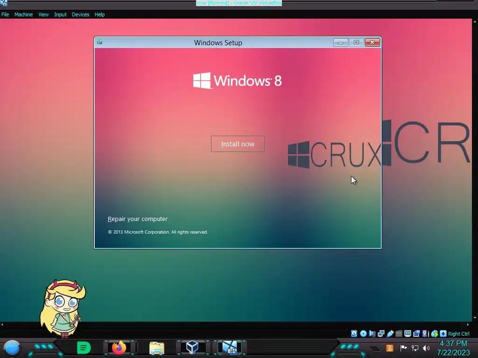478x358 pixels.
Task: Select the 8.1 VM taskbar button
Action: point(230,347)
